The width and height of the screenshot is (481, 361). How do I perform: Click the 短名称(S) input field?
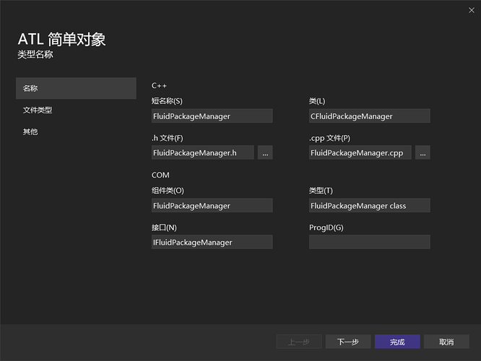coord(212,116)
